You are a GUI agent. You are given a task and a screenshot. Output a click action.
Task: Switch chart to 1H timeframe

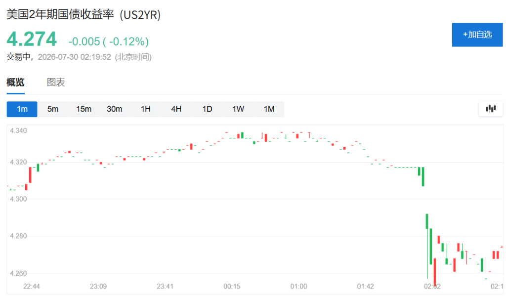tap(146, 109)
